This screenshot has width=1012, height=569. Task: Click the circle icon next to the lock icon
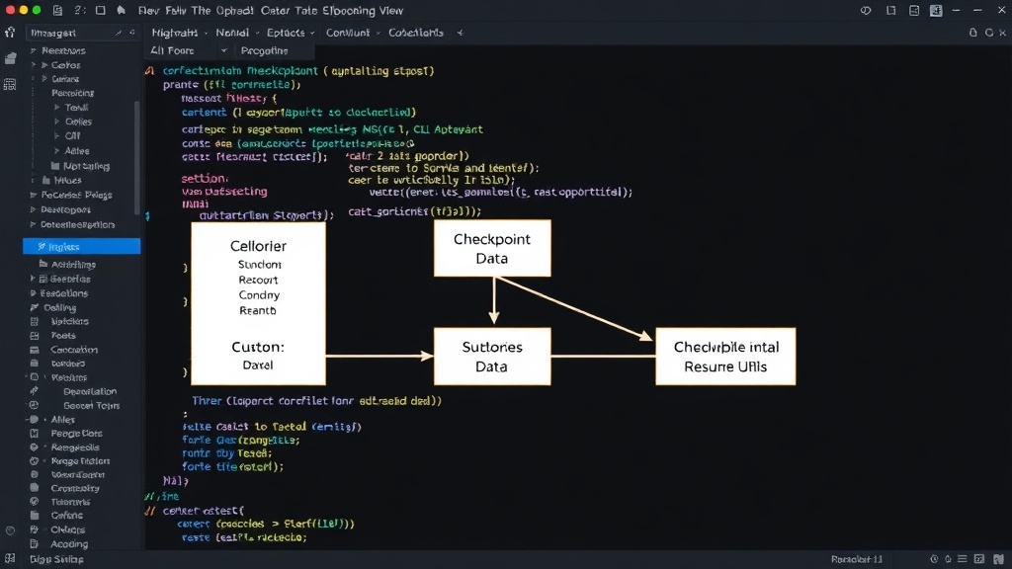click(x=988, y=33)
